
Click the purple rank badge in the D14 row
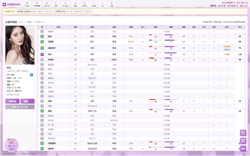tap(42, 55)
